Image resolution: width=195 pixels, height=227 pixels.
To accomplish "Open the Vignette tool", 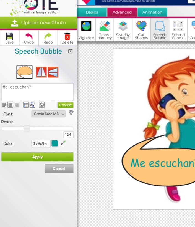I will coord(86,30).
